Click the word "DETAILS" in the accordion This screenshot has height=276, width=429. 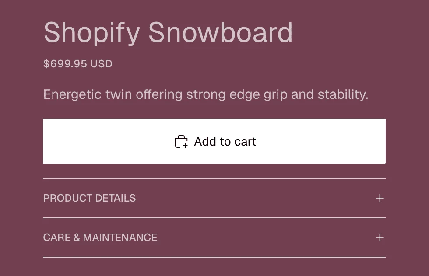[116, 198]
